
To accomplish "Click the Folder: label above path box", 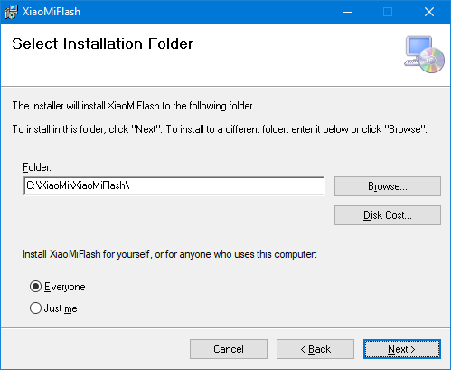I will [x=37, y=167].
